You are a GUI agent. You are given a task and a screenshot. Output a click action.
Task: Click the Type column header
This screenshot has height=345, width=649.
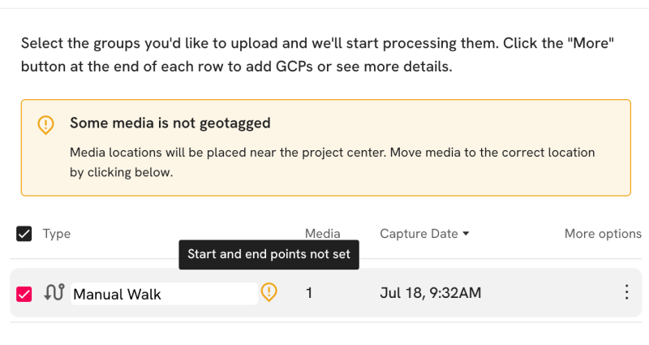click(x=57, y=234)
